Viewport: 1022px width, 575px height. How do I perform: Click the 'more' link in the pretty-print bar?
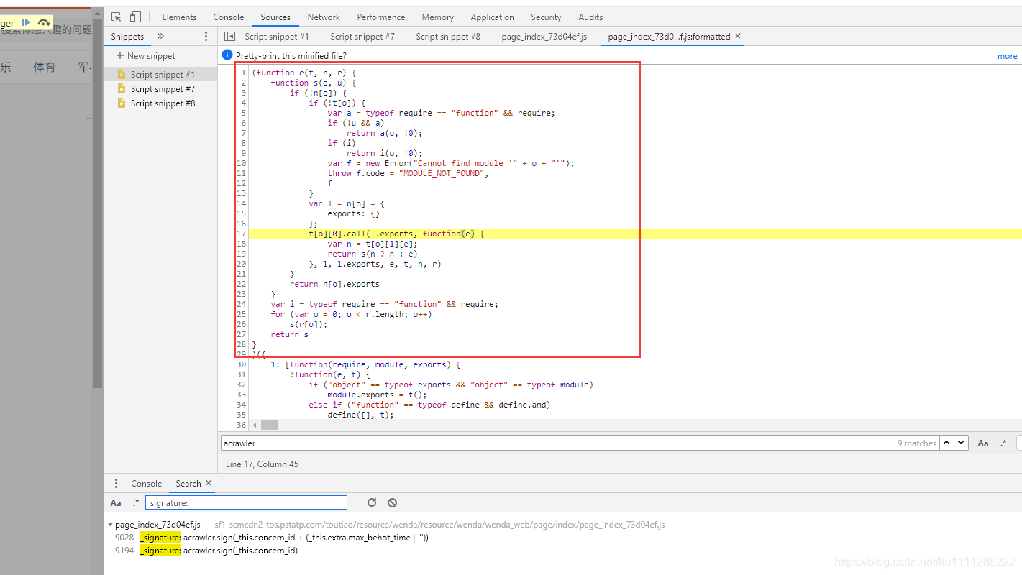coord(1007,56)
